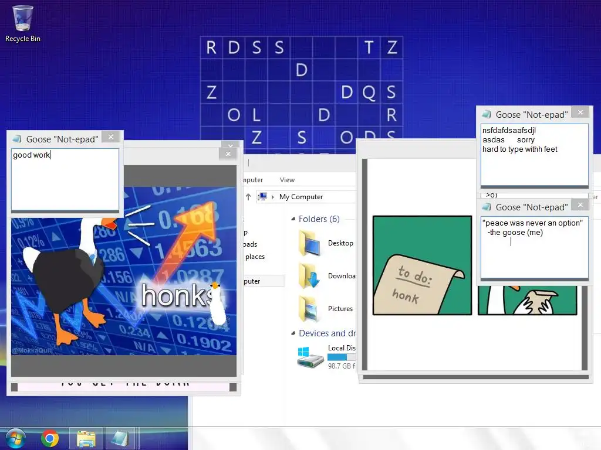Click My Computer in the address bar
Viewport: 601px width, 450px height.
(x=301, y=197)
